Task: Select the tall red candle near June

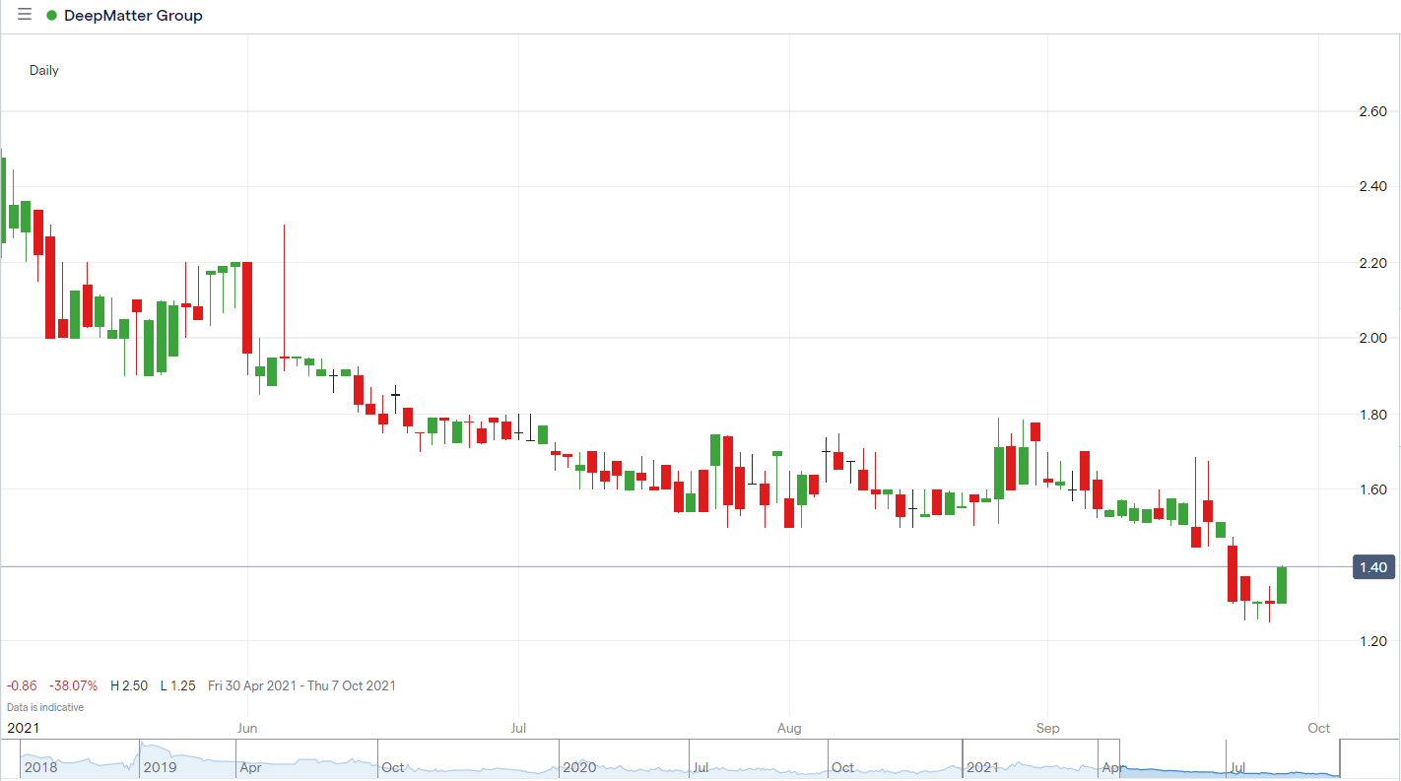Action: click(x=246, y=305)
